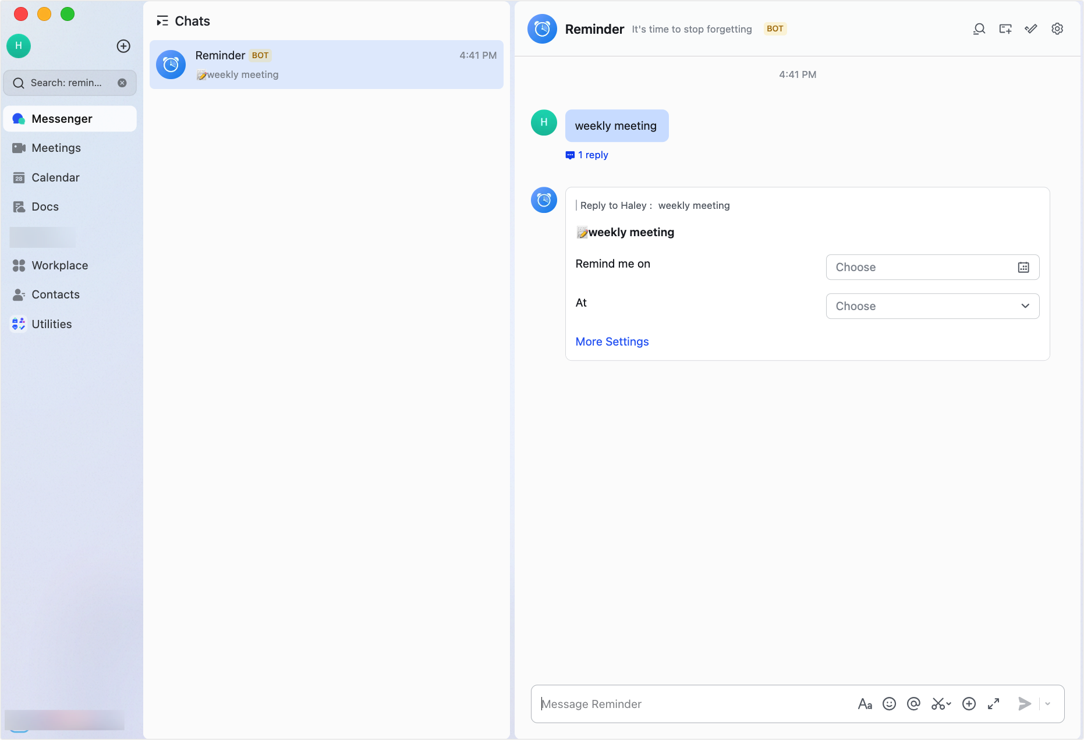The height and width of the screenshot is (740, 1084).
Task: Clear the search field text
Action: (x=122, y=83)
